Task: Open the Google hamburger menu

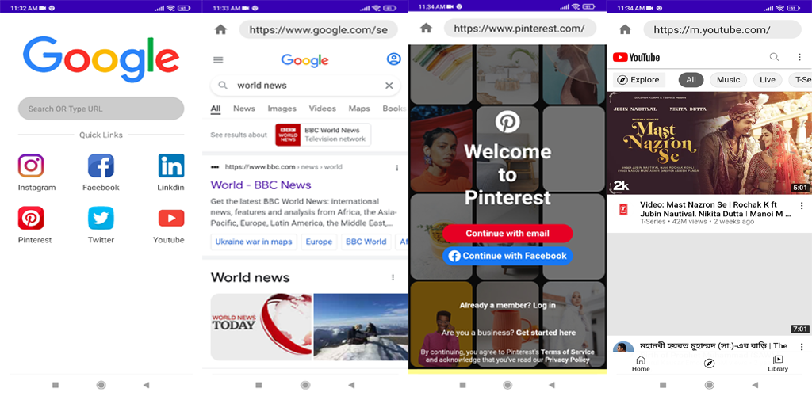Action: 218,60
